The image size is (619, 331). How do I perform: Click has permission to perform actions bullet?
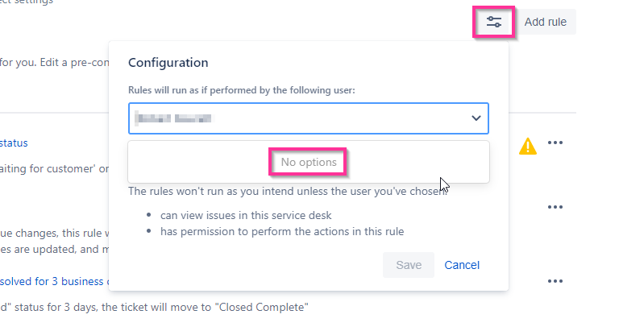[x=282, y=232]
